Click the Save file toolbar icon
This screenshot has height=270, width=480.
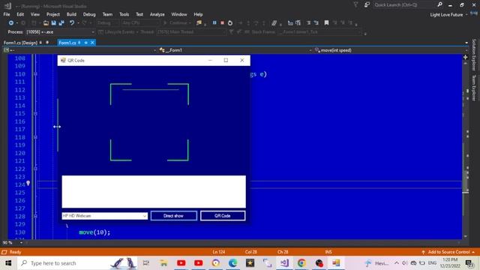54,23
